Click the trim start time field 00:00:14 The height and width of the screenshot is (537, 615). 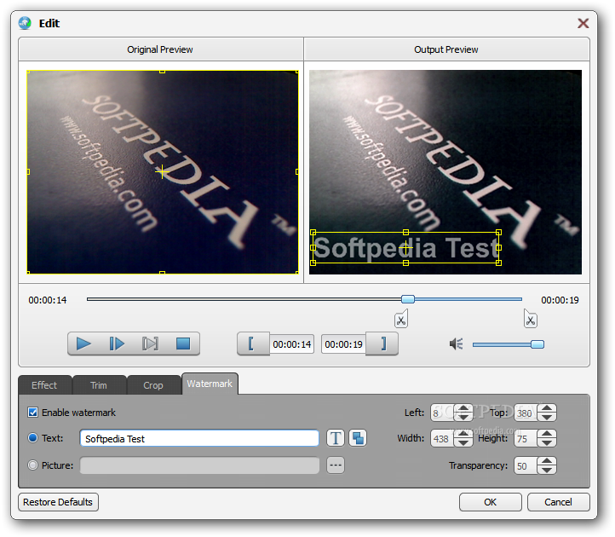click(292, 344)
